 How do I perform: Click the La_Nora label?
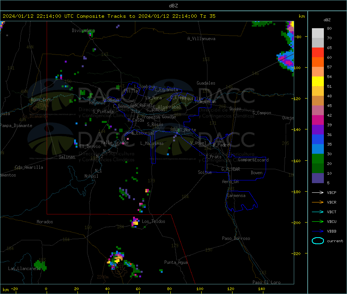(x=153, y=98)
